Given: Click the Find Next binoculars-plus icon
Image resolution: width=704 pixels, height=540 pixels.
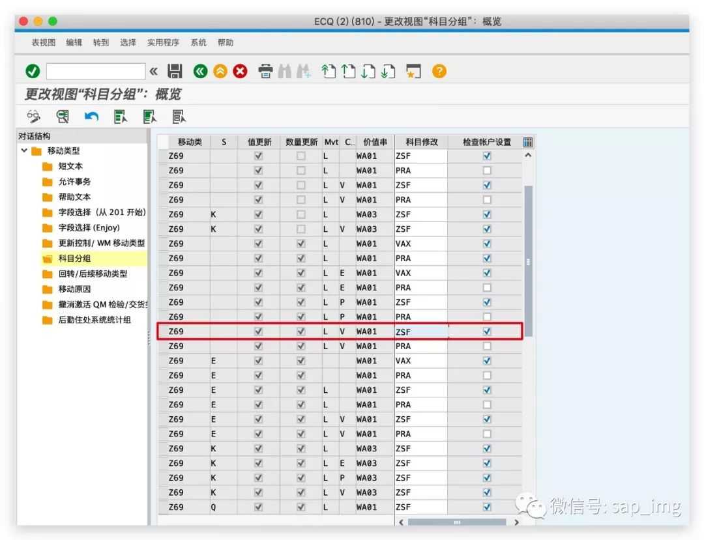Looking at the screenshot, I should tap(304, 71).
